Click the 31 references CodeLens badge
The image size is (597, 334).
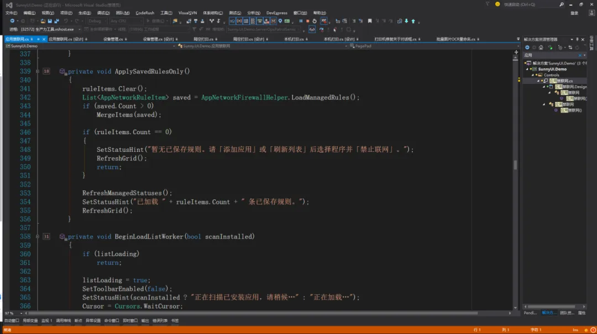pyautogui.click(x=46, y=237)
